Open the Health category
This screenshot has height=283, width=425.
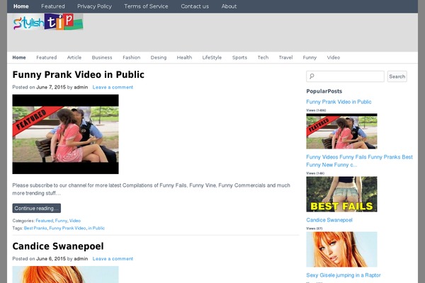[184, 57]
